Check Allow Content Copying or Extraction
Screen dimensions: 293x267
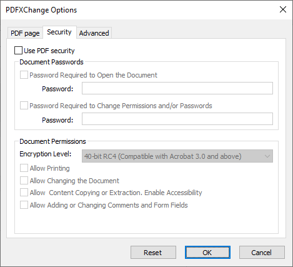pos(24,193)
